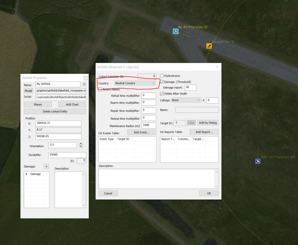Tick the Return Planes checkbox
This screenshot has width=298, height=245.
tap(100, 89)
